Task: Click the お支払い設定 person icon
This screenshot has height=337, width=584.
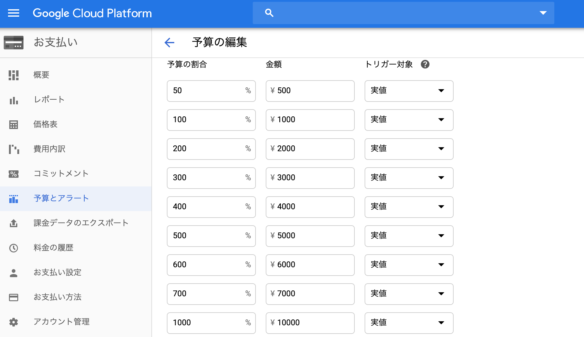Action: (14, 273)
